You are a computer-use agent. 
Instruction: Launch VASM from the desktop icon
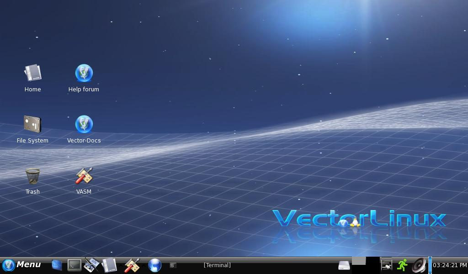pyautogui.click(x=84, y=181)
